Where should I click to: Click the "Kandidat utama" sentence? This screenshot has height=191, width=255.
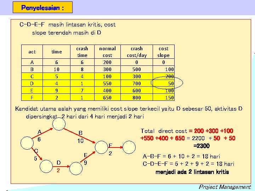(129, 109)
